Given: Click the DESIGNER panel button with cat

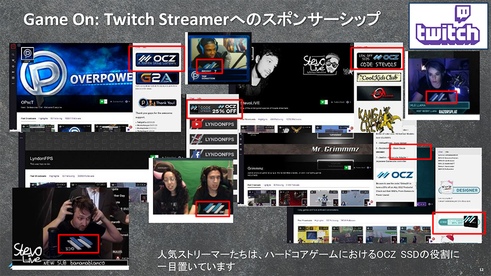Looking at the screenshot, I should pos(459,188).
